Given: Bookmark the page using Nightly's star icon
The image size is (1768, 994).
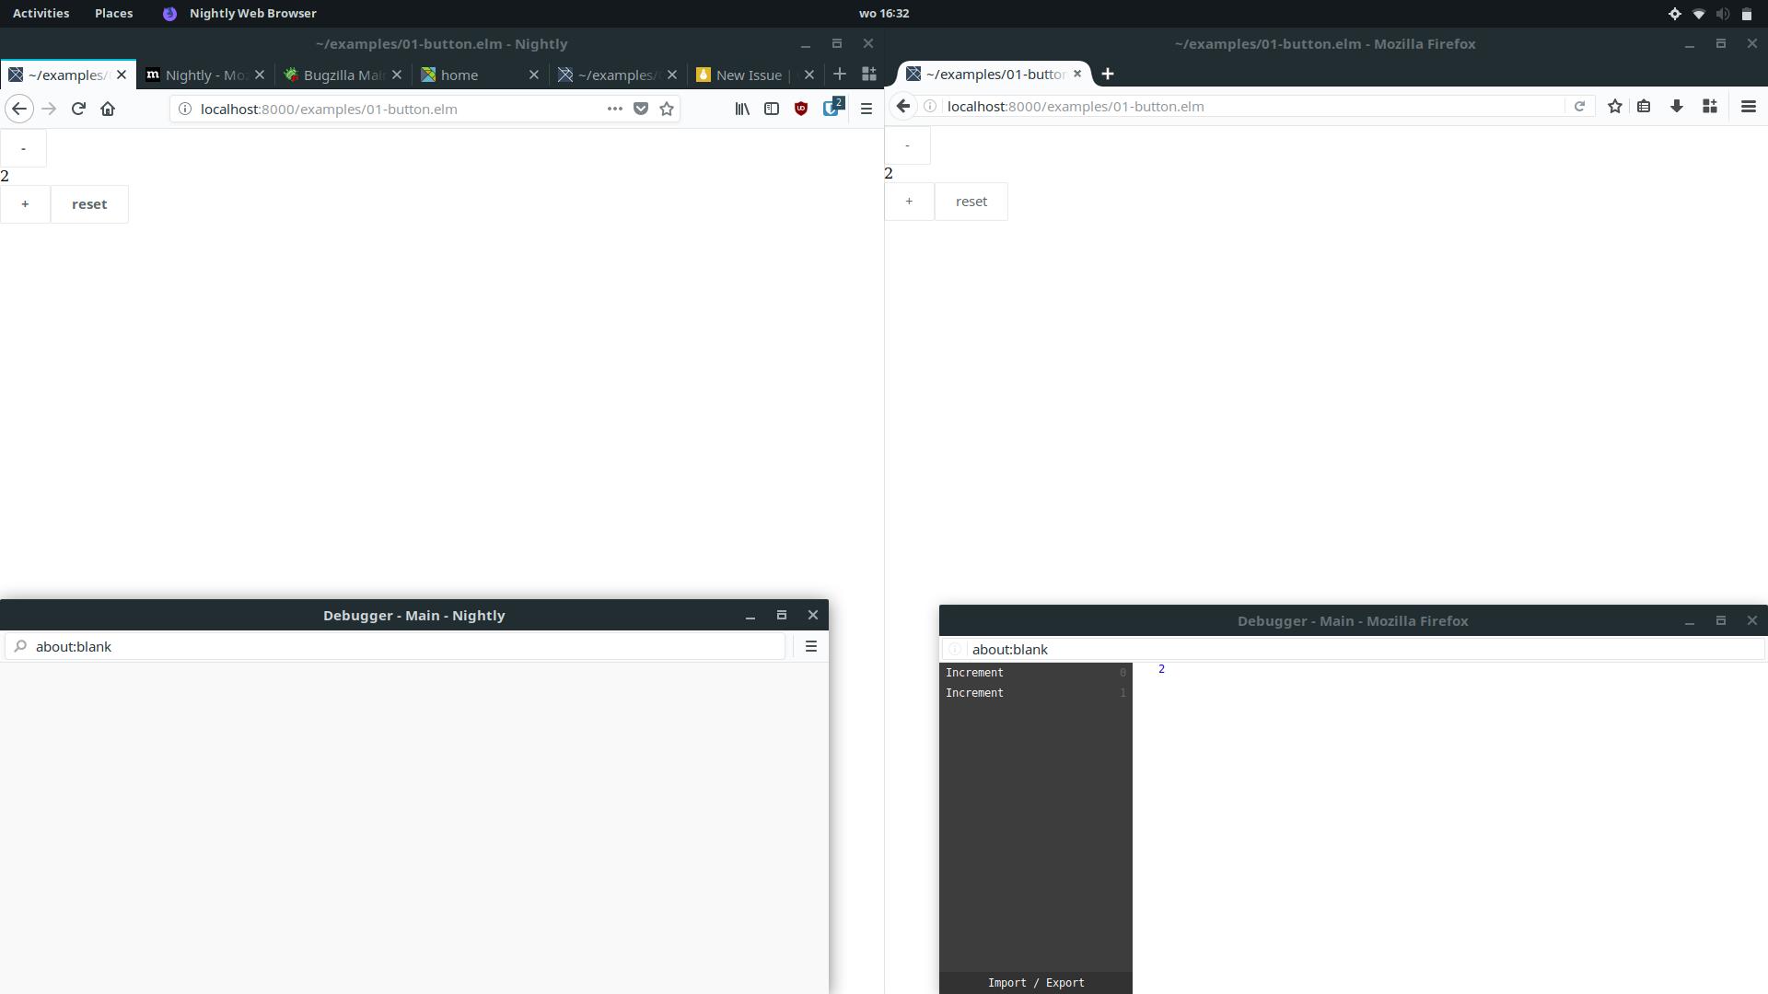Looking at the screenshot, I should click(667, 109).
